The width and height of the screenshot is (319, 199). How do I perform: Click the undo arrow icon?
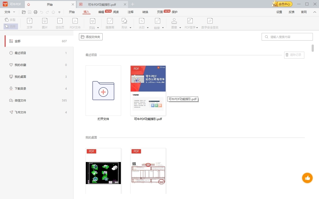click(41, 12)
